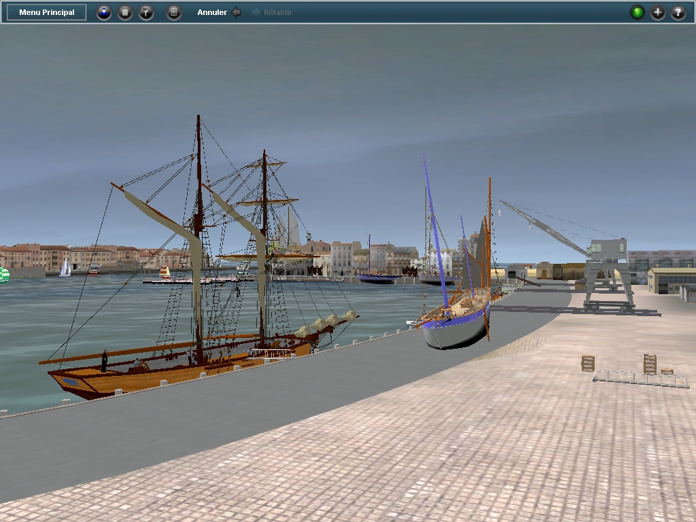Toggle the grid window icon
Screen dimensions: 696x522
click(174, 12)
